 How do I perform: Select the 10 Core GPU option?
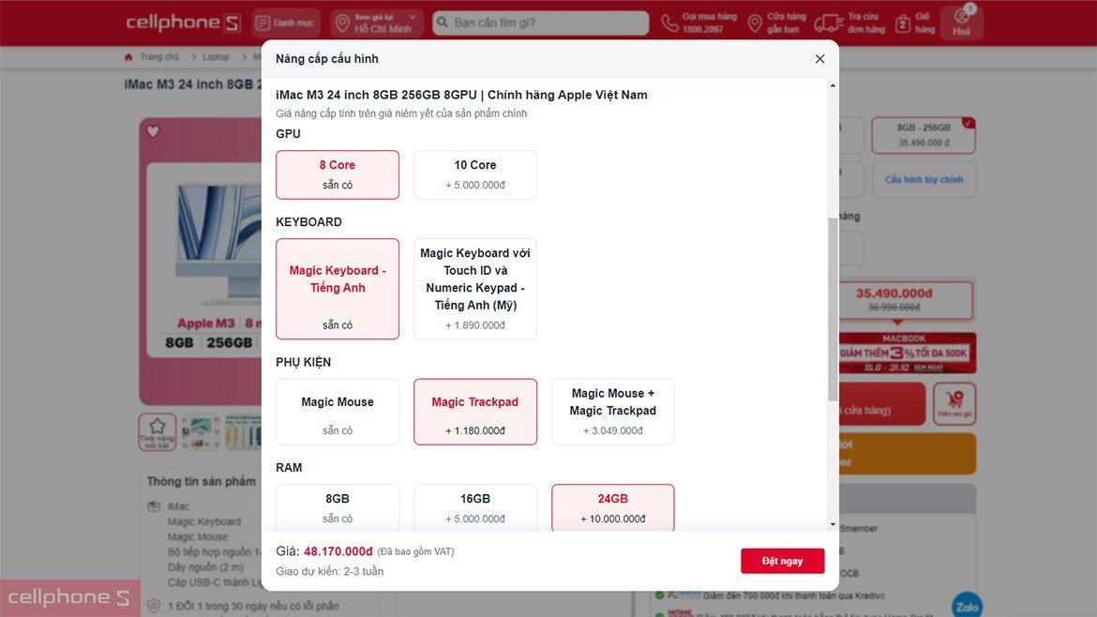coord(475,174)
